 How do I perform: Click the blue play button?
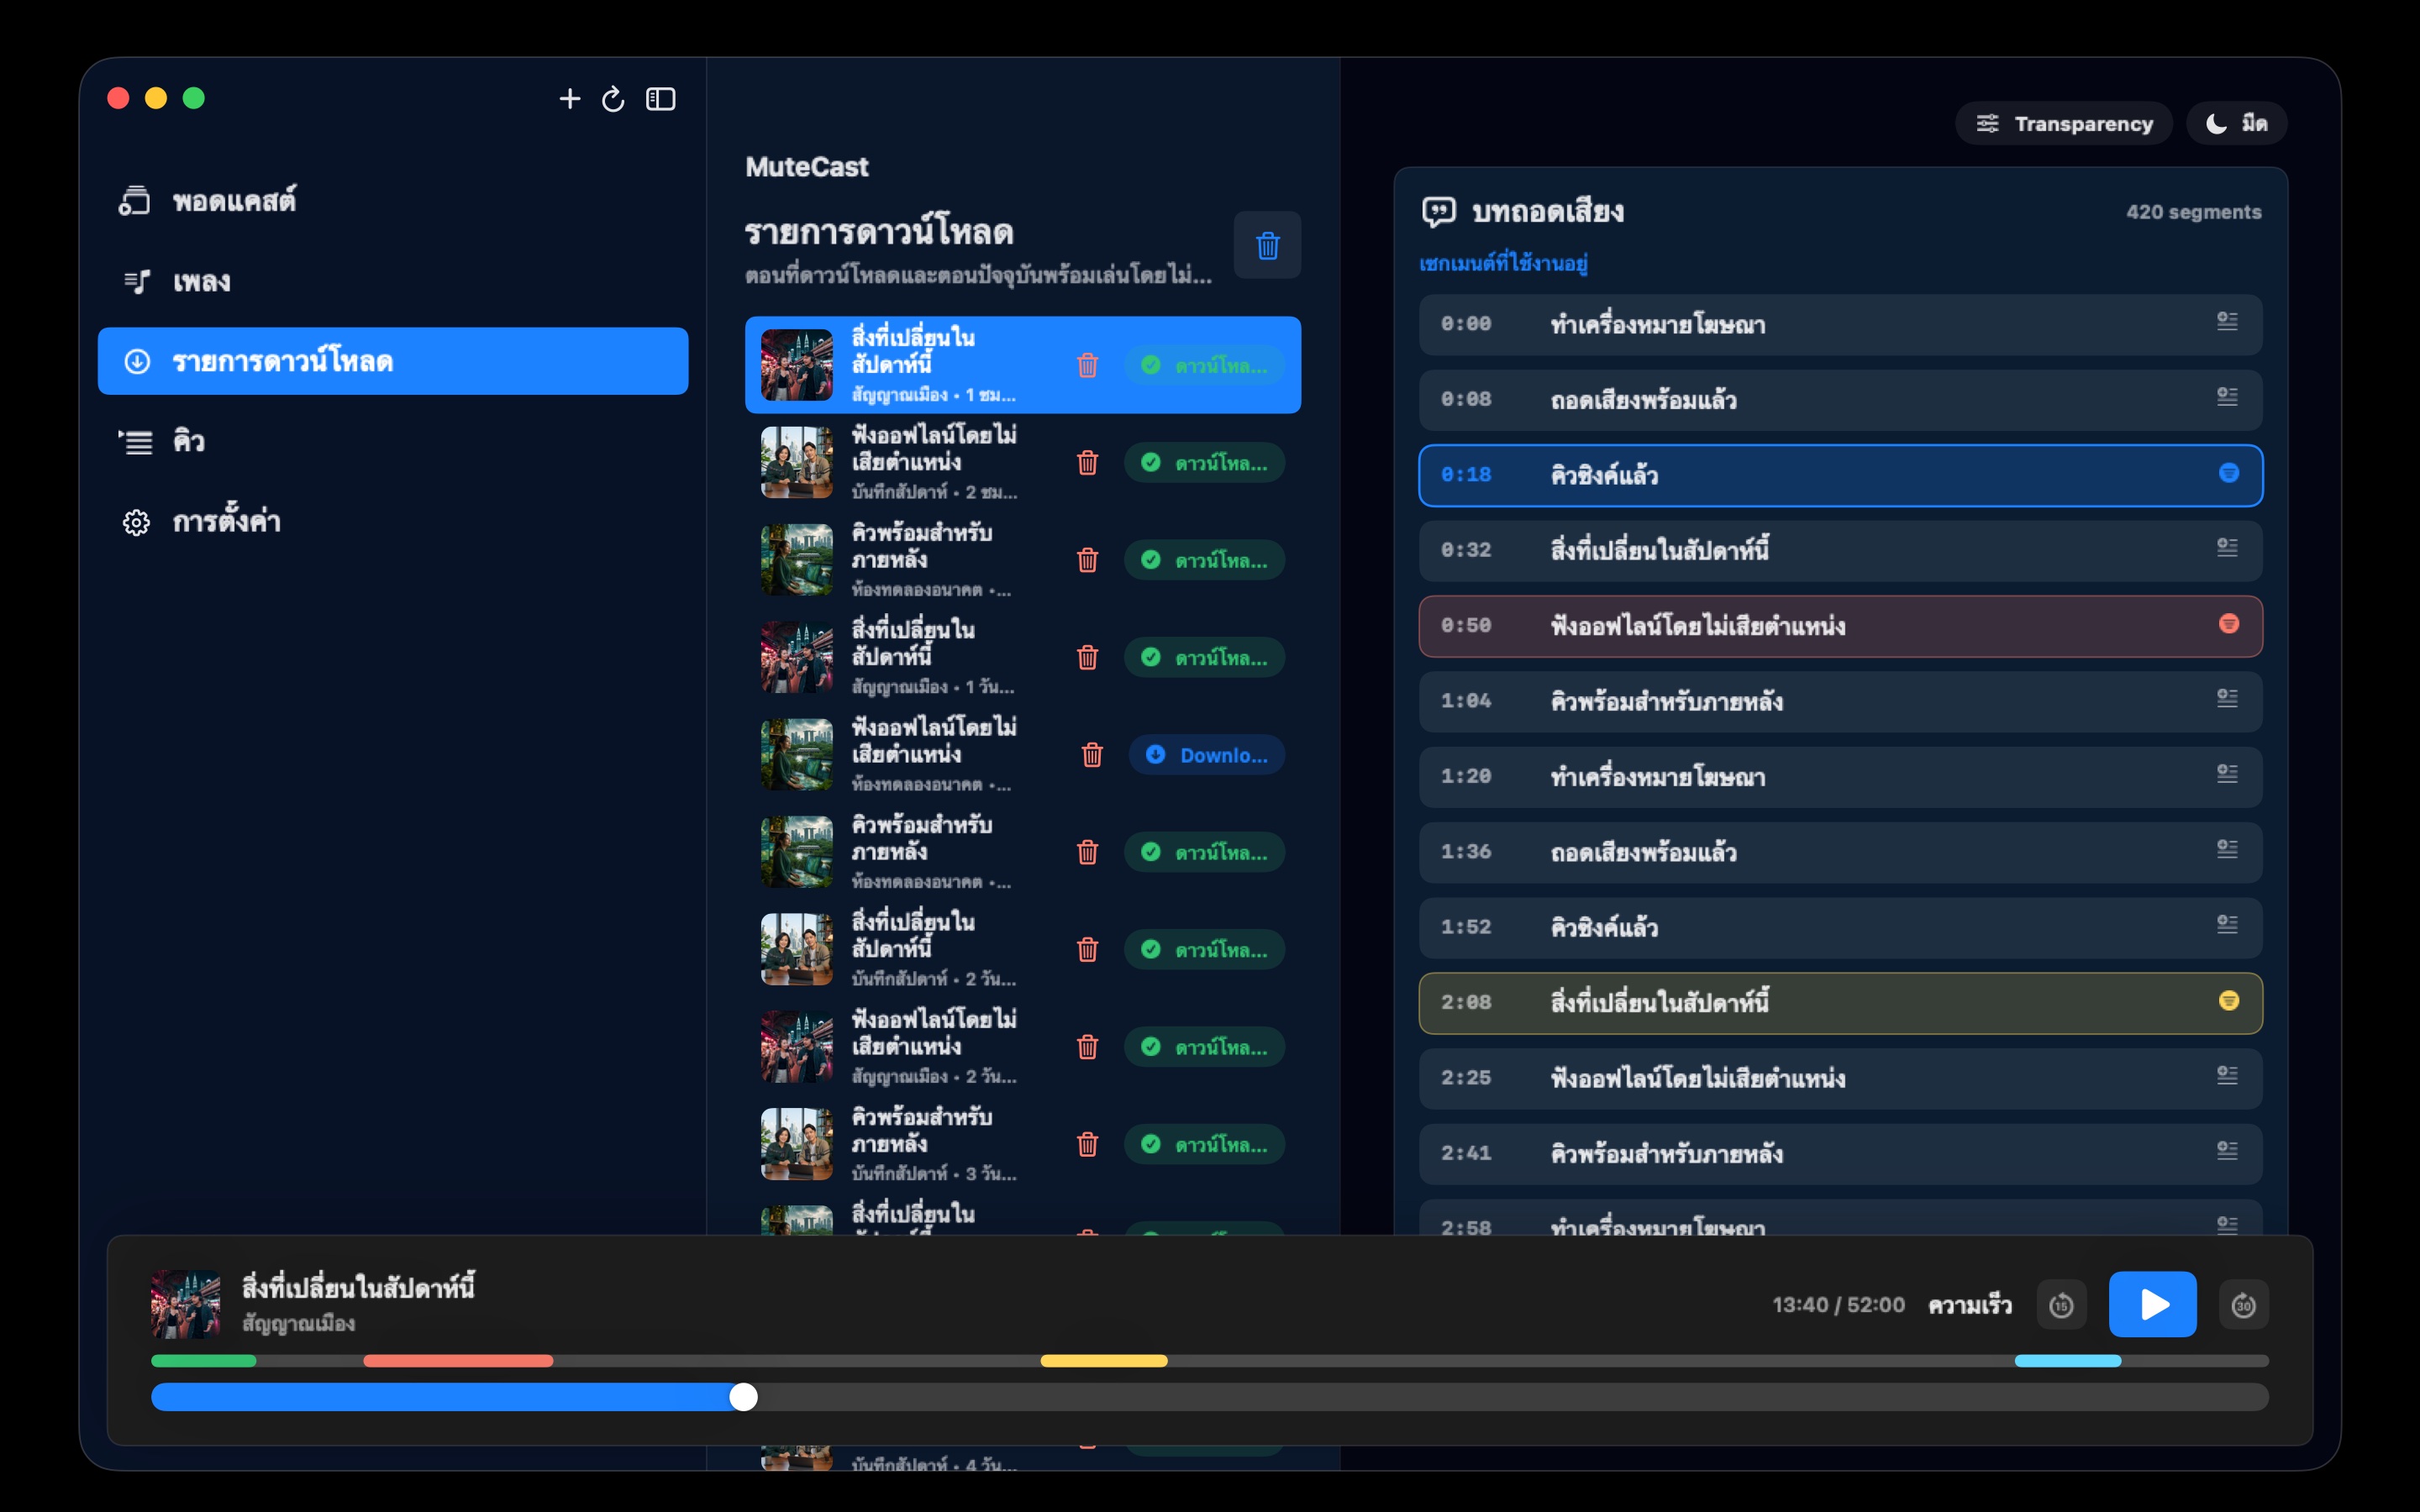pyautogui.click(x=2153, y=1304)
